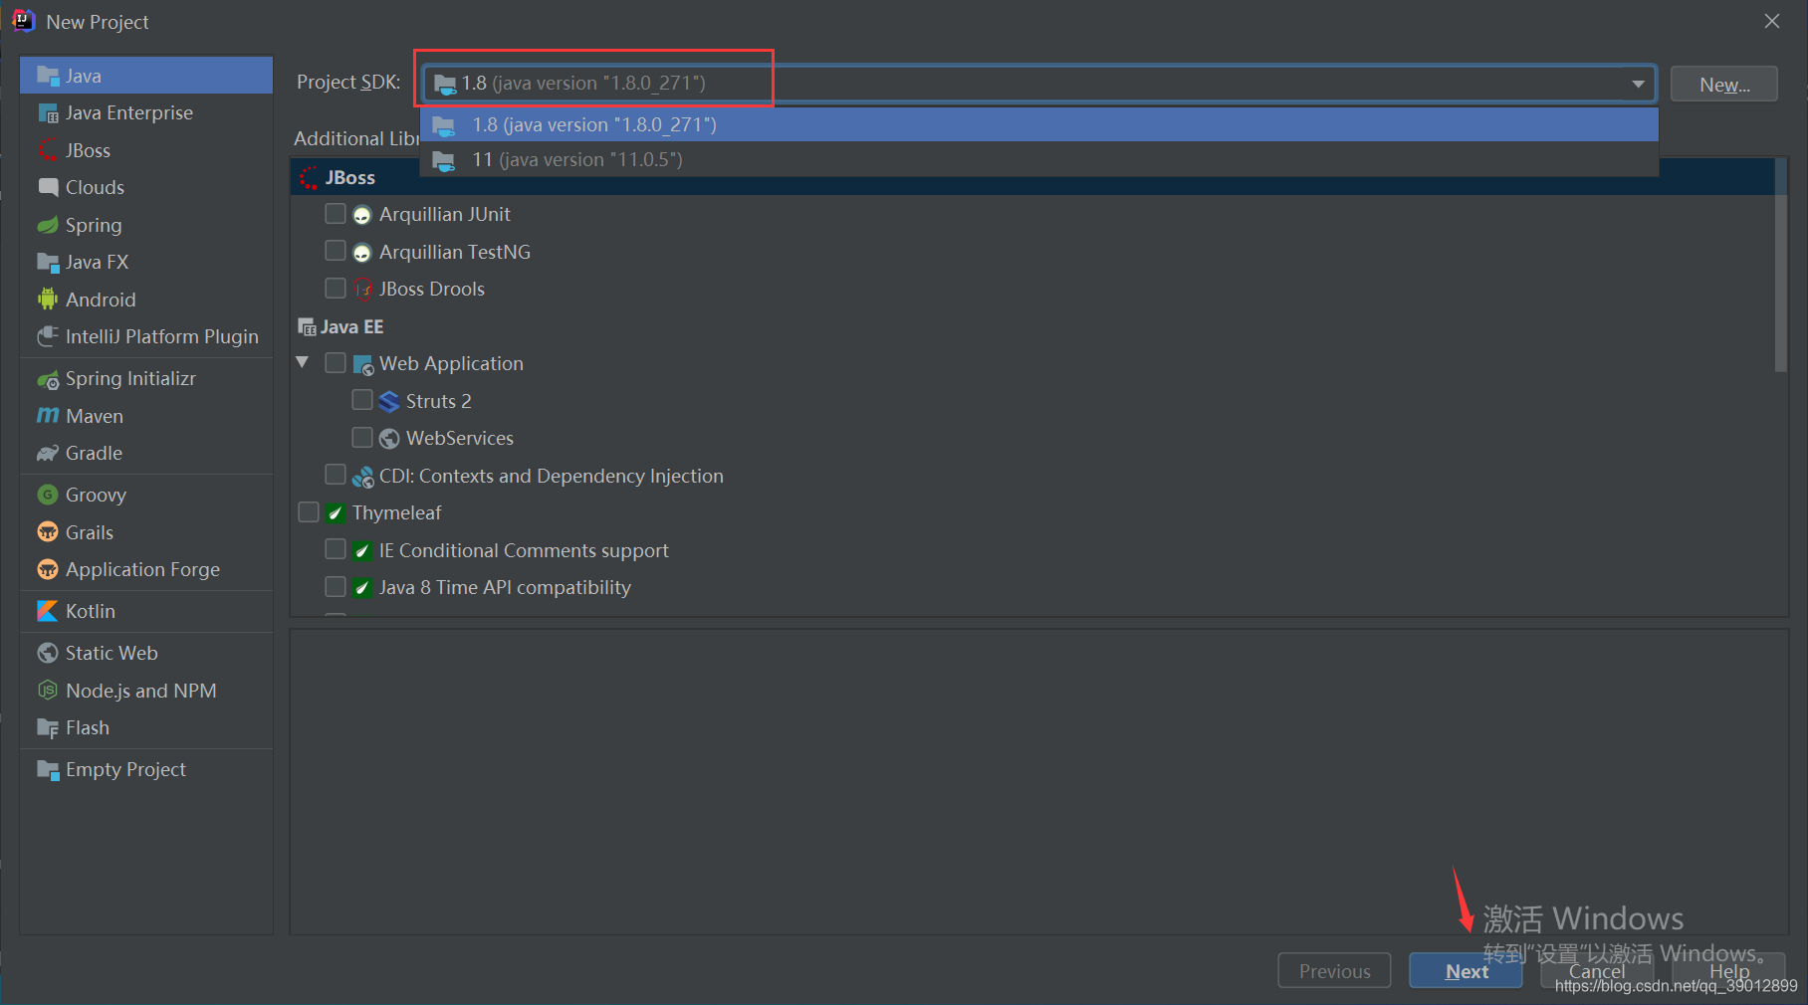Screen dimensions: 1808x1005
Task: Click the Arquillian TestNG alien icon
Action: coord(362,253)
